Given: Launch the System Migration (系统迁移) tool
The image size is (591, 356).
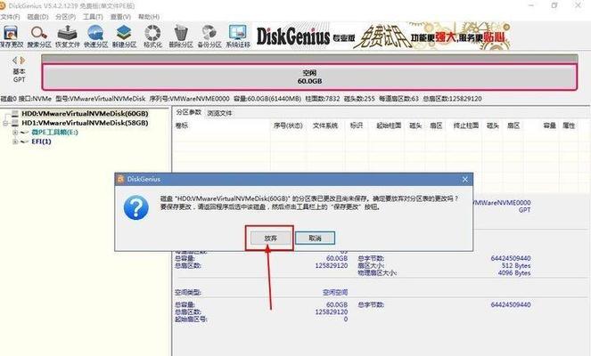Looking at the screenshot, I should tap(238, 36).
